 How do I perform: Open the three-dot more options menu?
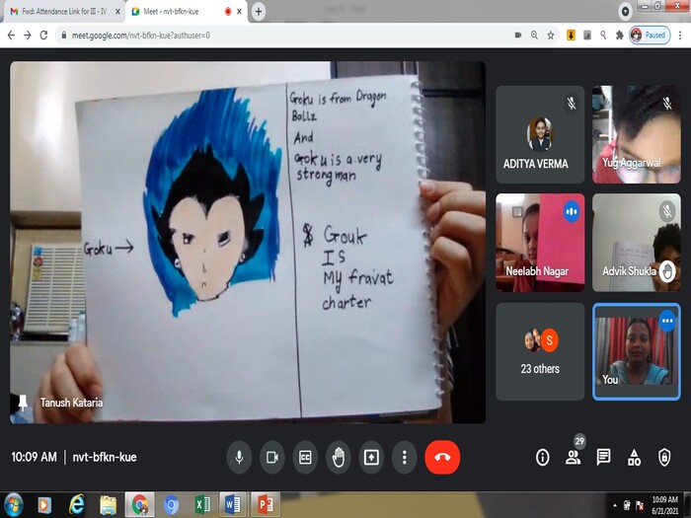[x=404, y=457]
